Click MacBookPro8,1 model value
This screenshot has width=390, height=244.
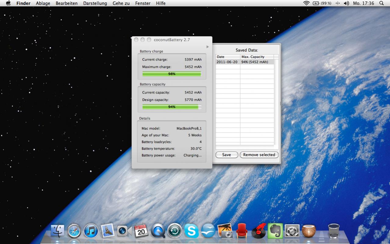pos(189,129)
